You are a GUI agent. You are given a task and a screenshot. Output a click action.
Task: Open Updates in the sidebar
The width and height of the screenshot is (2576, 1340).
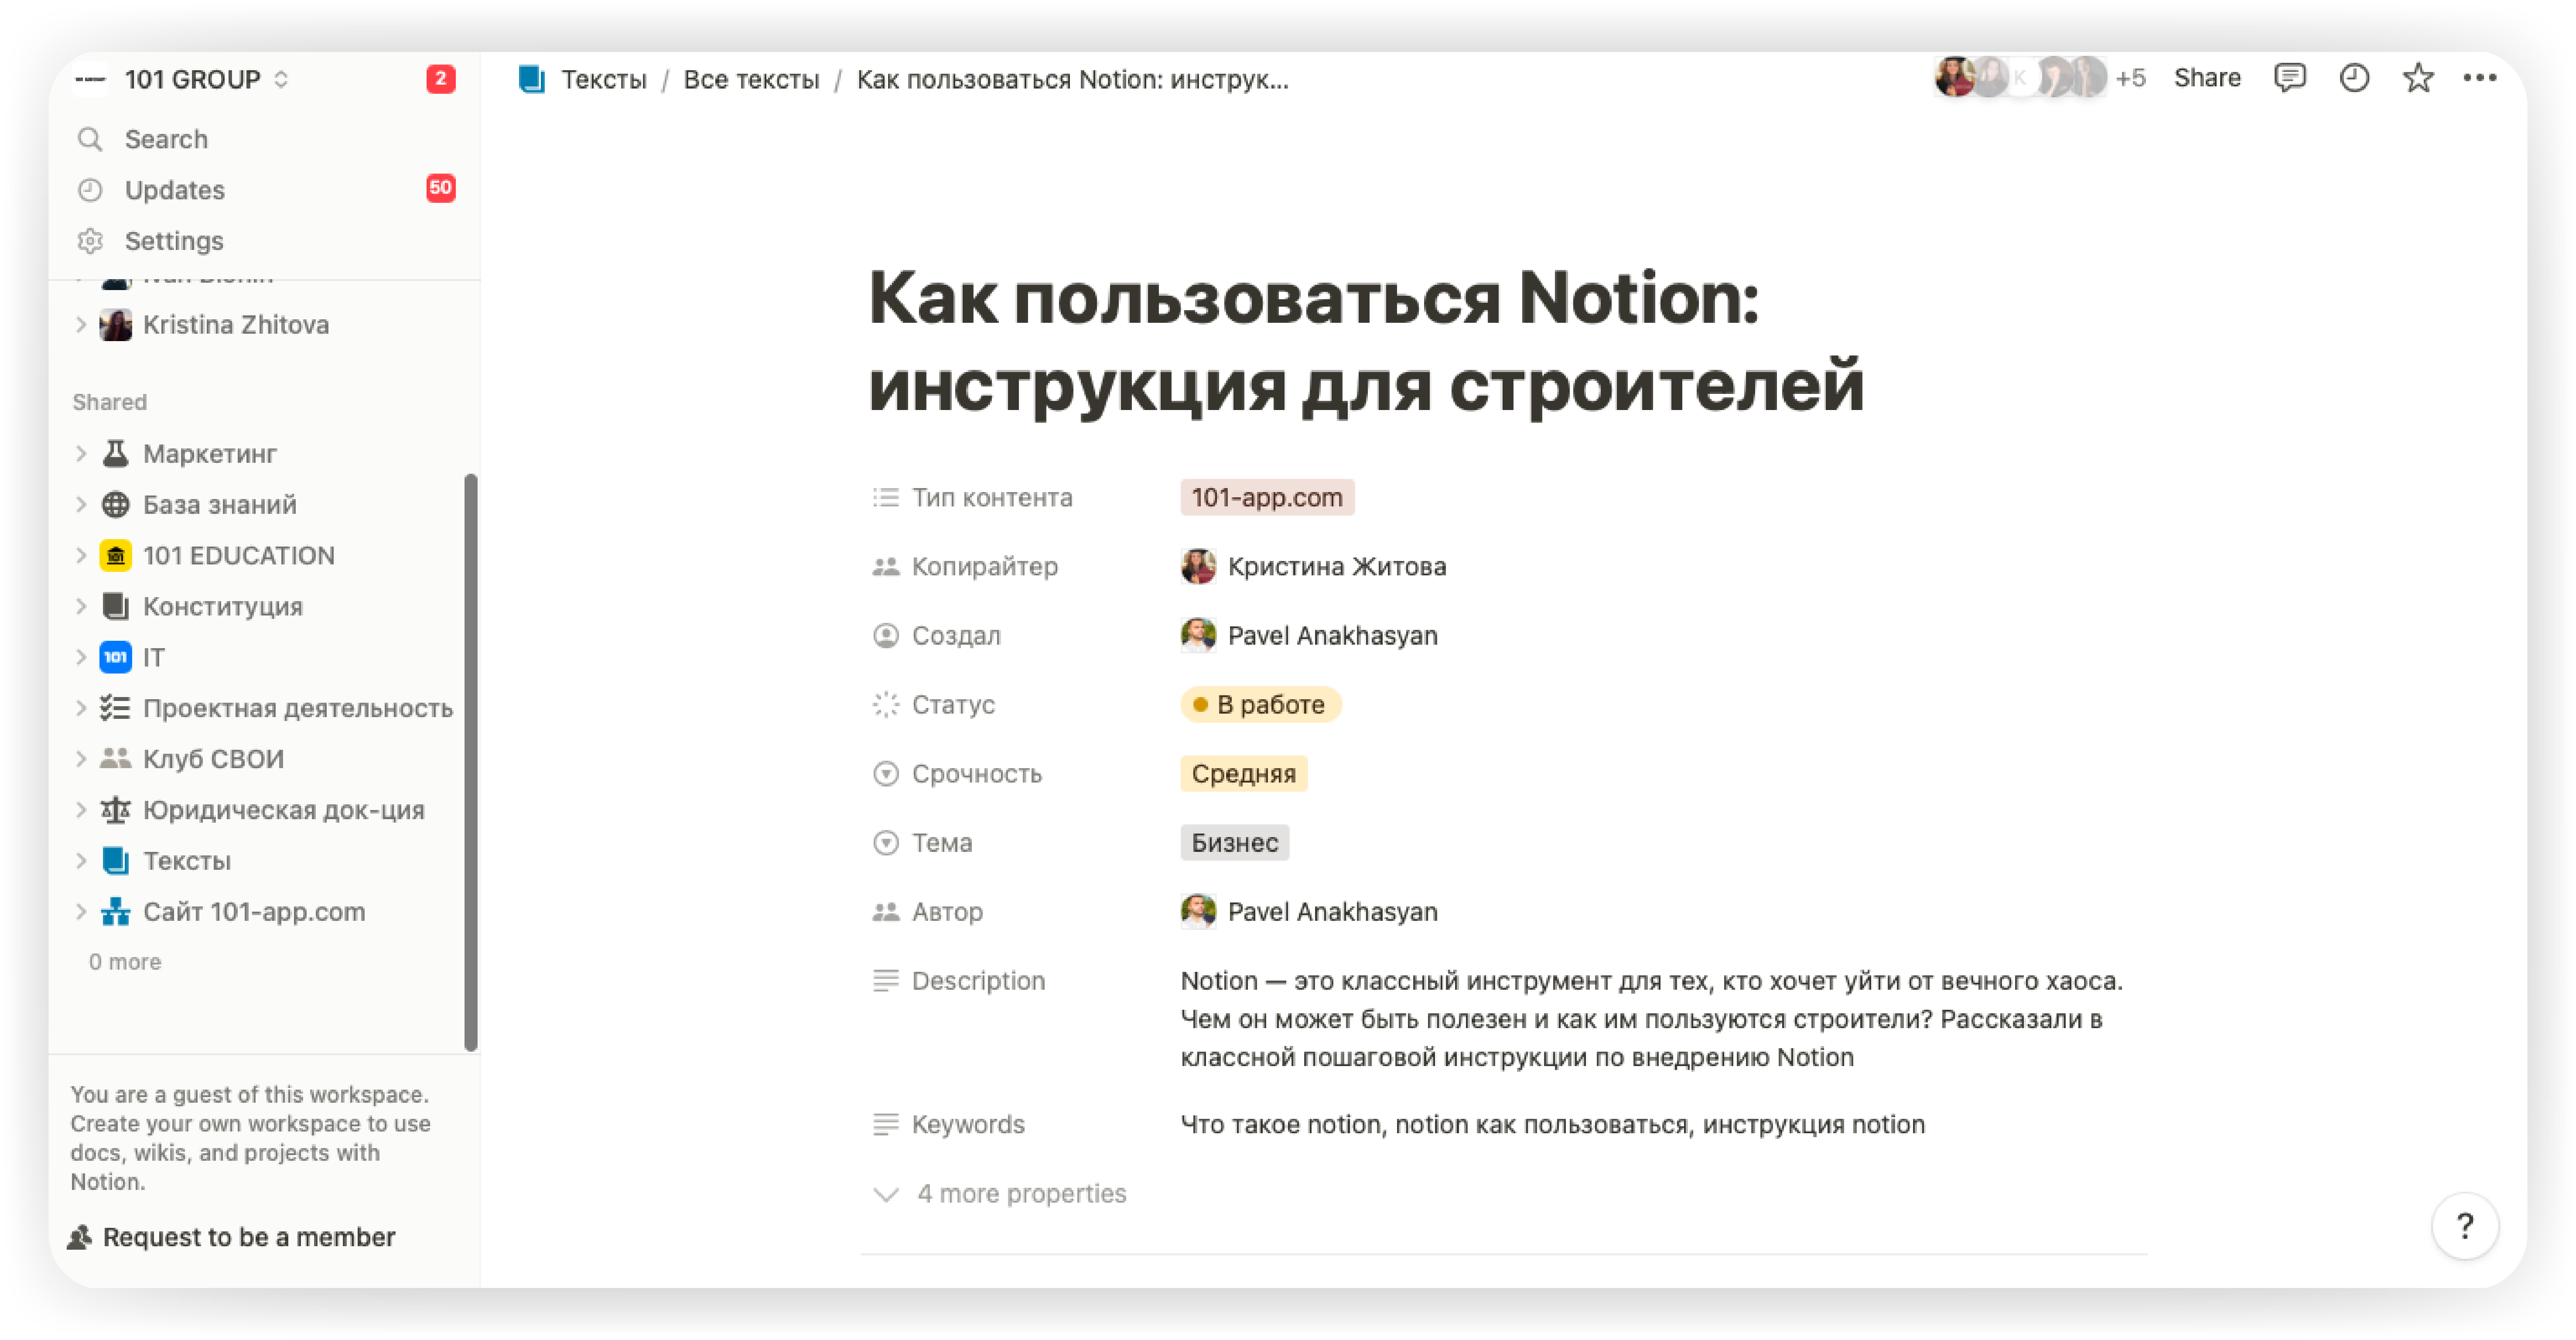[x=174, y=190]
